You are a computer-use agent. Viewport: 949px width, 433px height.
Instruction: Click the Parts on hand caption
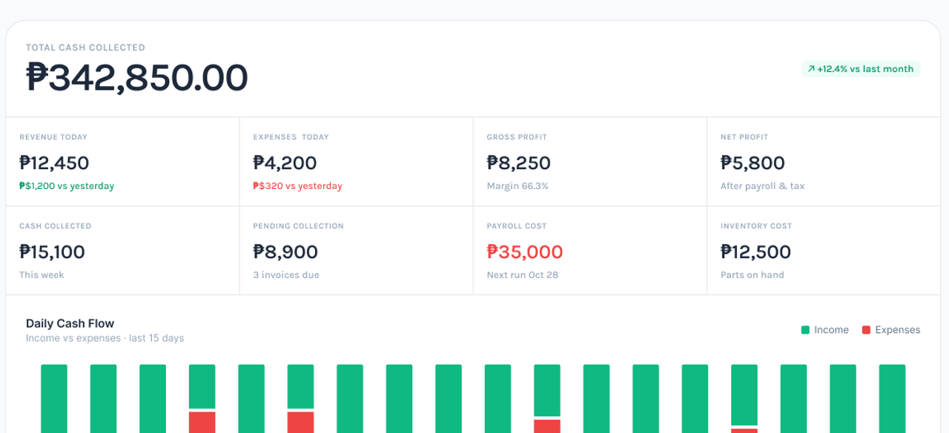tap(752, 275)
